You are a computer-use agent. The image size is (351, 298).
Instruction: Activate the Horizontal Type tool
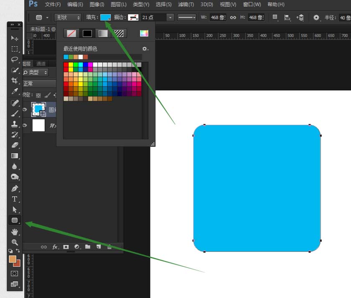(15, 199)
